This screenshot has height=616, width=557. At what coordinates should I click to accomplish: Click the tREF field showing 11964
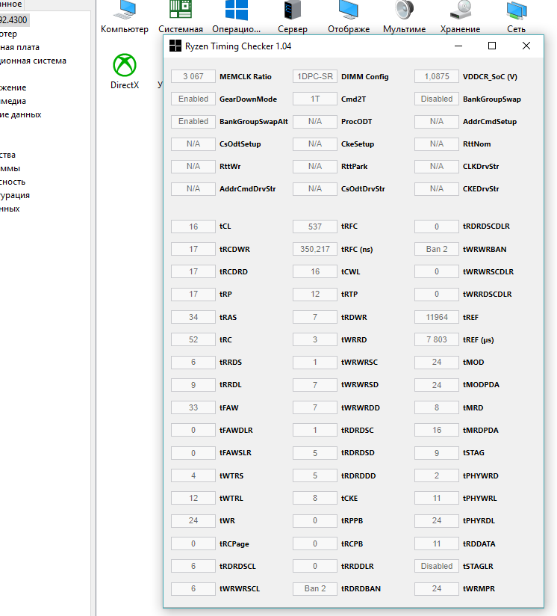[437, 317]
